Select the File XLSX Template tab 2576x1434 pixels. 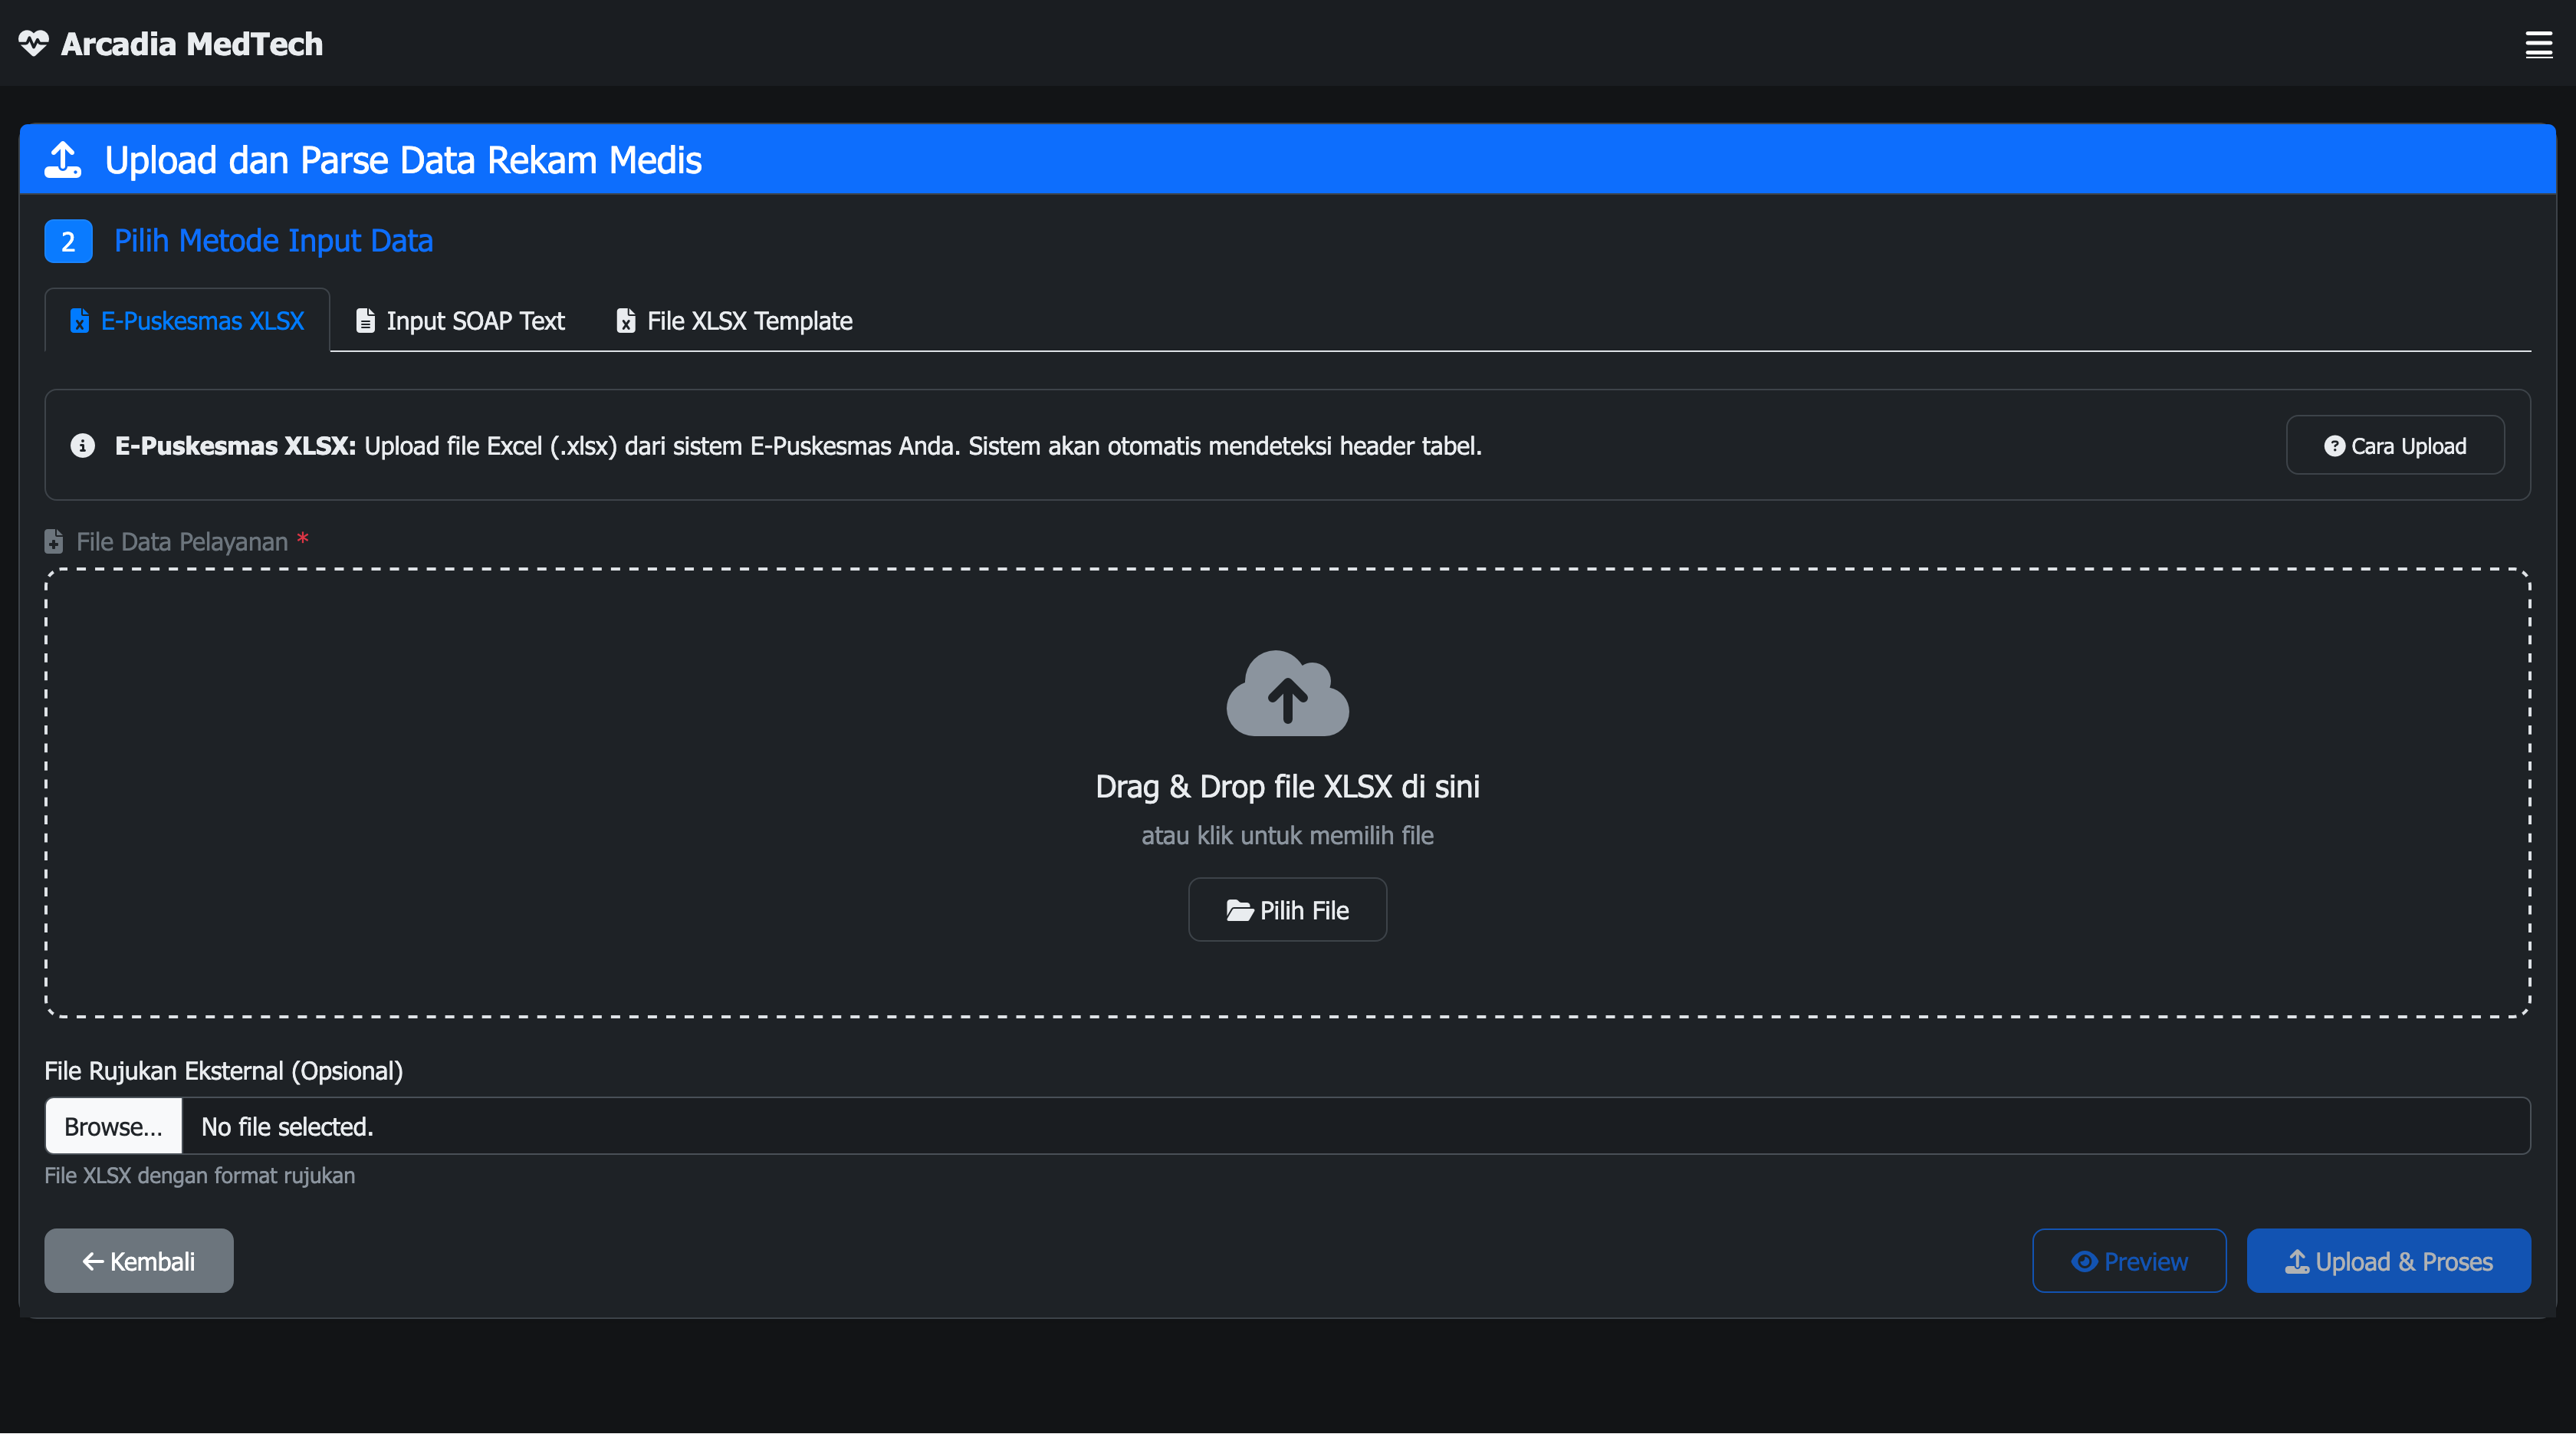[735, 321]
